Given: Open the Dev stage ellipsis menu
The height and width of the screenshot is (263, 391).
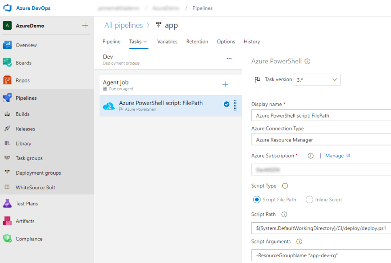Looking at the screenshot, I should point(229,59).
